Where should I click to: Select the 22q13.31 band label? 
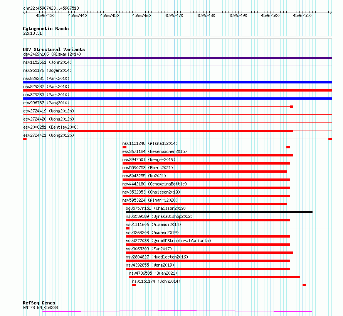(x=32, y=33)
